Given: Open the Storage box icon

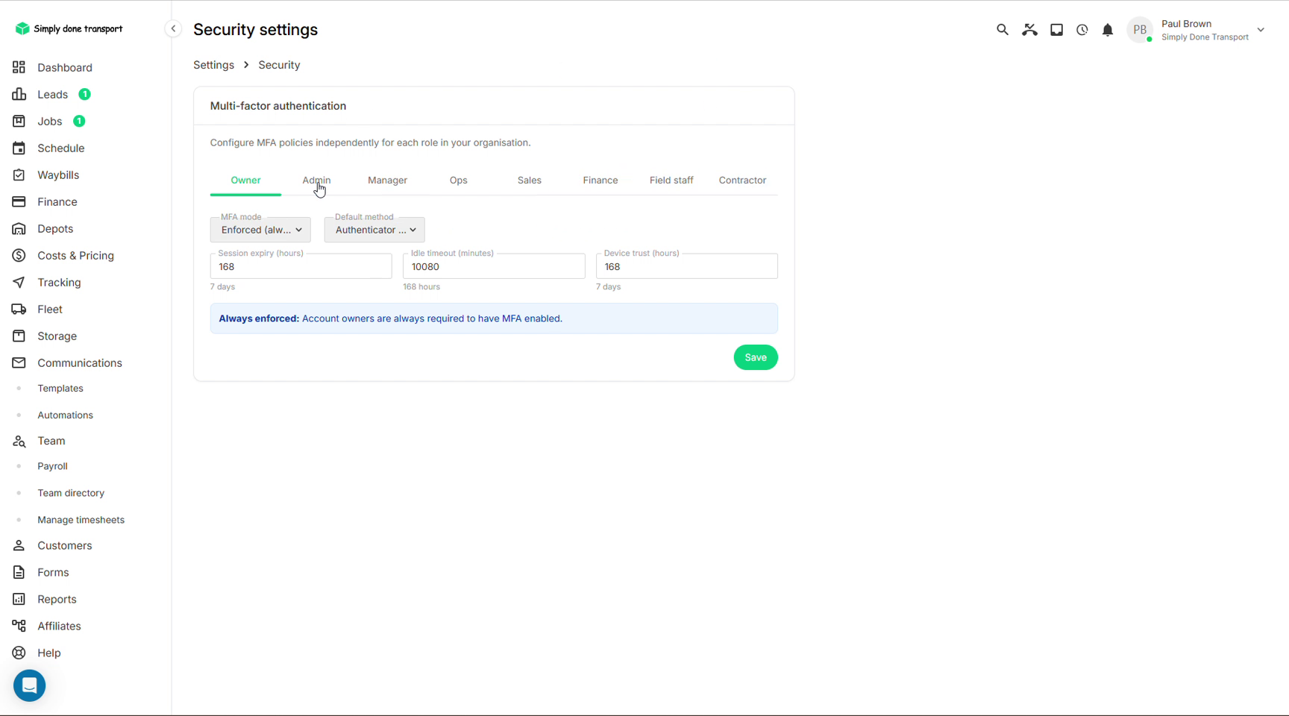Looking at the screenshot, I should click(19, 336).
